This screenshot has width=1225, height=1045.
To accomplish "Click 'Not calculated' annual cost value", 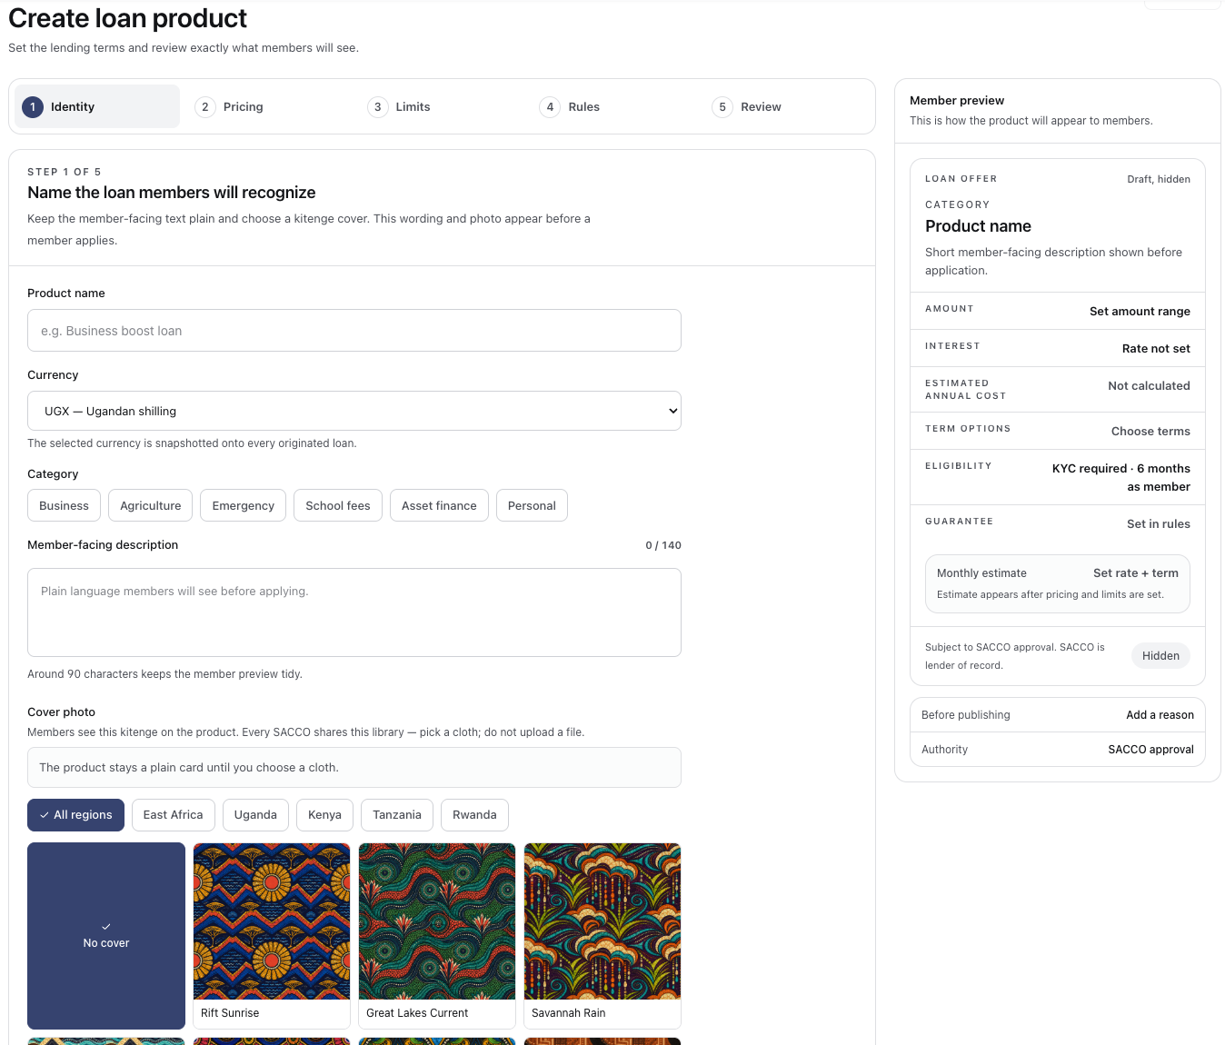I will (x=1149, y=385).
